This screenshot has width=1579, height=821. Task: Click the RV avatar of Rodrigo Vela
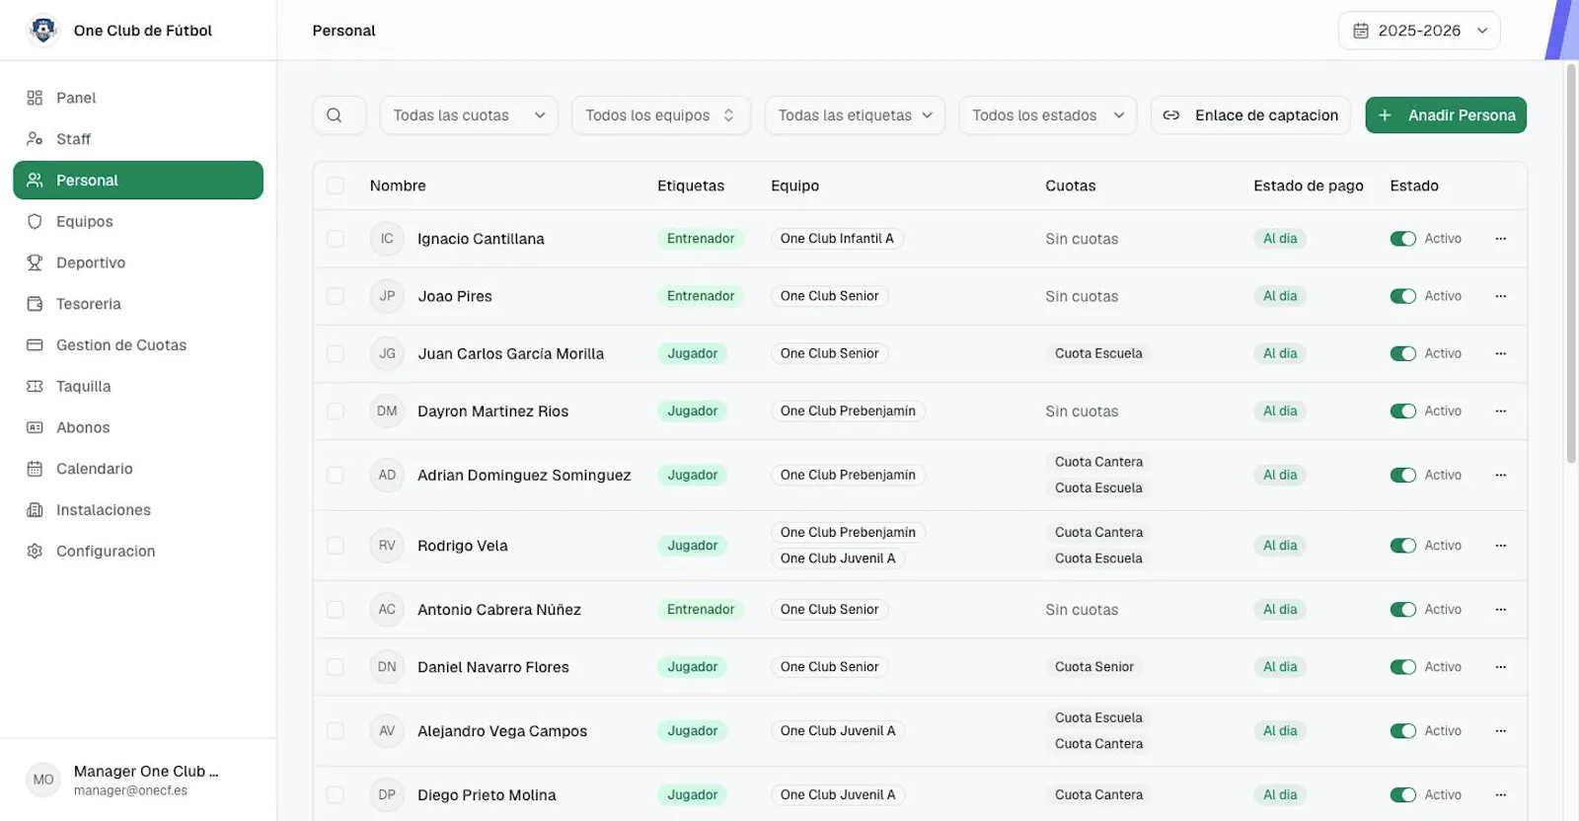(x=387, y=546)
